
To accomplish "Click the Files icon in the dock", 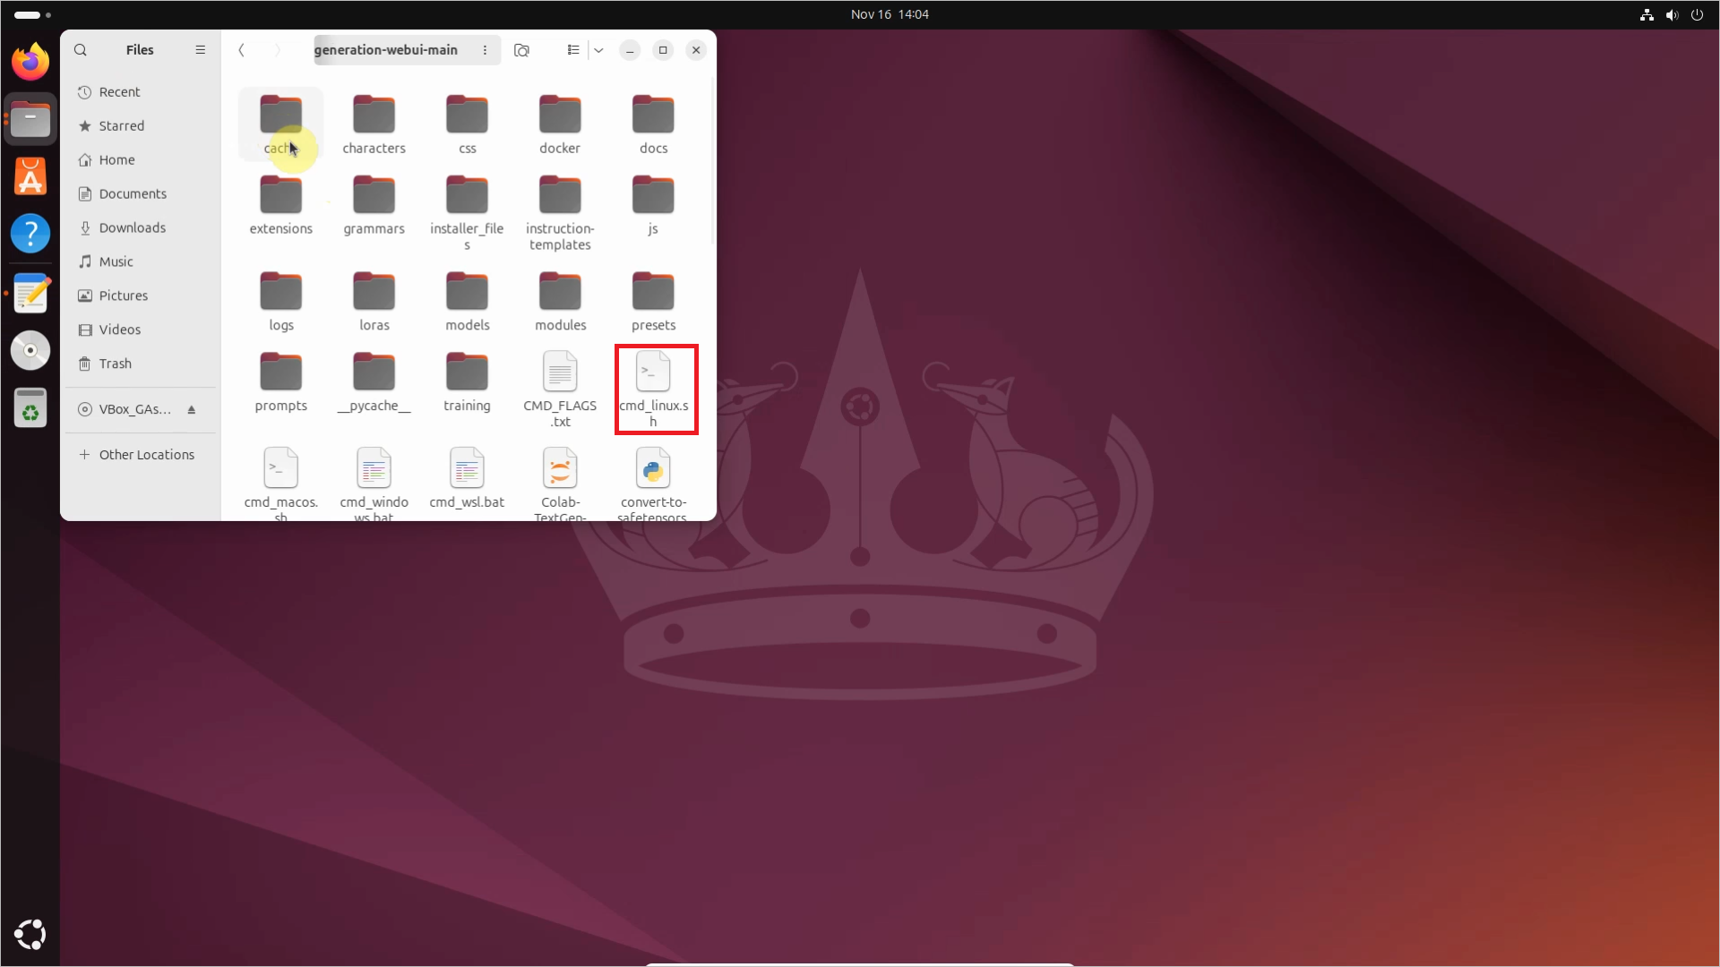I will click(x=30, y=119).
